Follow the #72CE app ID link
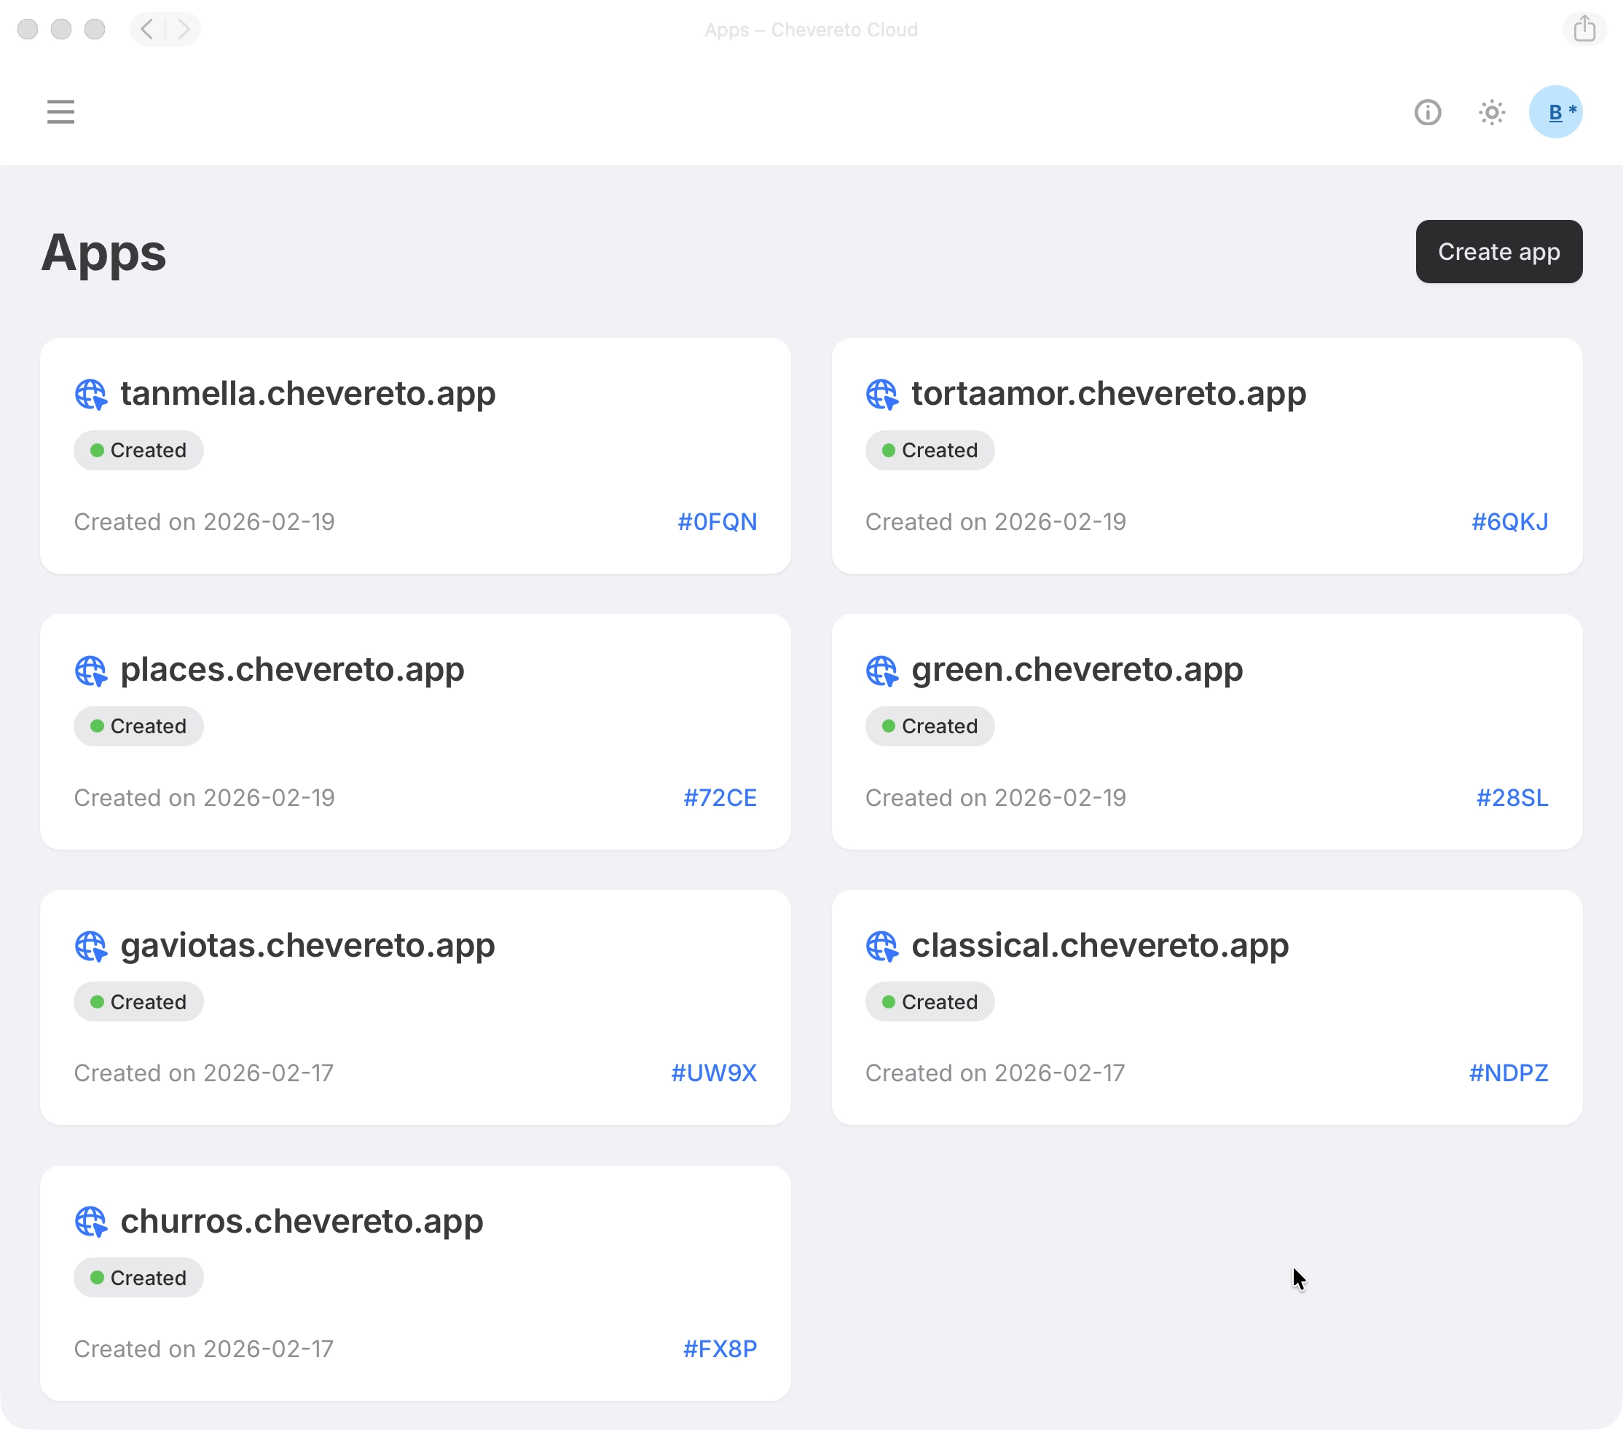Image resolution: width=1623 pixels, height=1430 pixels. point(720,797)
